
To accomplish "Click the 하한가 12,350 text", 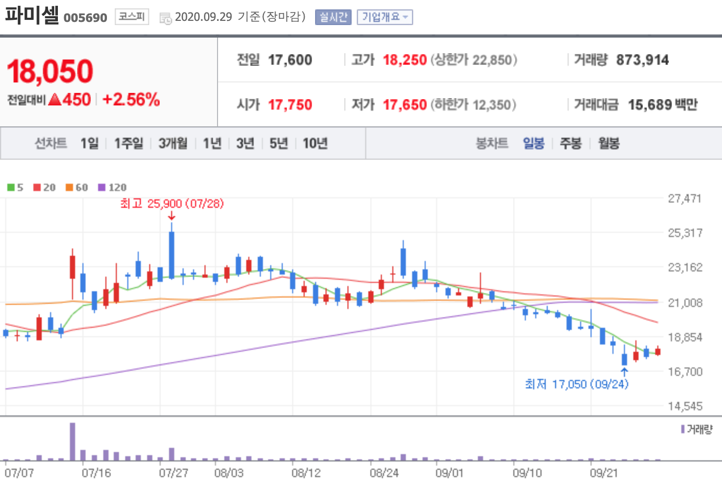I will 473,105.
